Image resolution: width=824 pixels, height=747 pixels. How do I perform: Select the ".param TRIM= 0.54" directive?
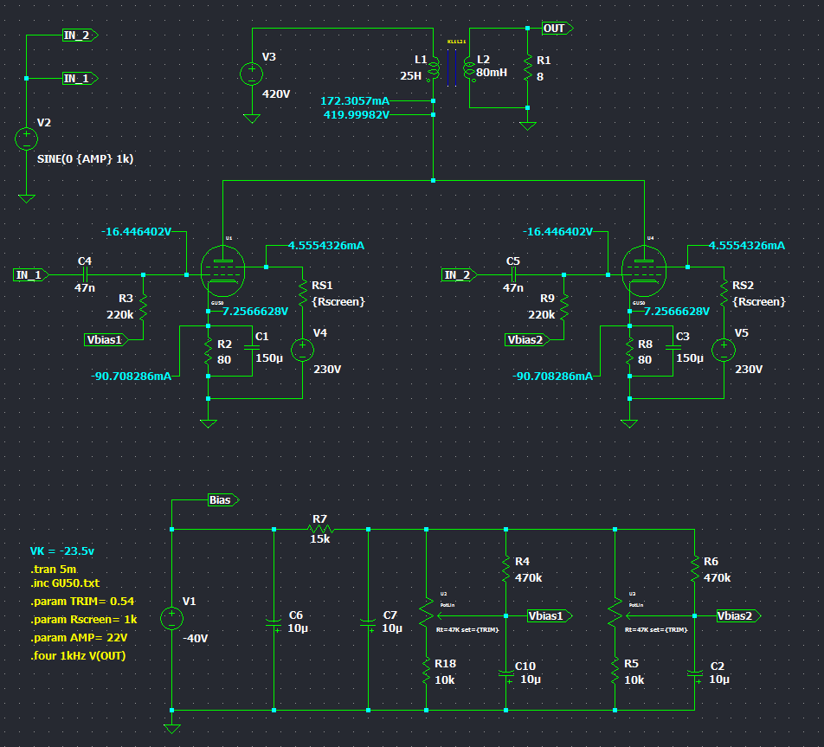tap(82, 601)
